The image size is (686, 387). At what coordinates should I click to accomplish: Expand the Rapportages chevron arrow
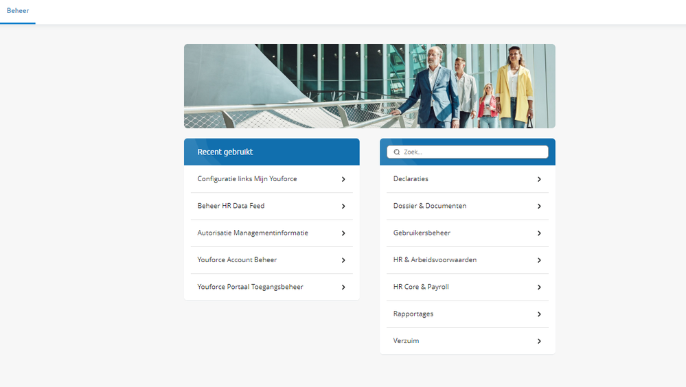[539, 314]
